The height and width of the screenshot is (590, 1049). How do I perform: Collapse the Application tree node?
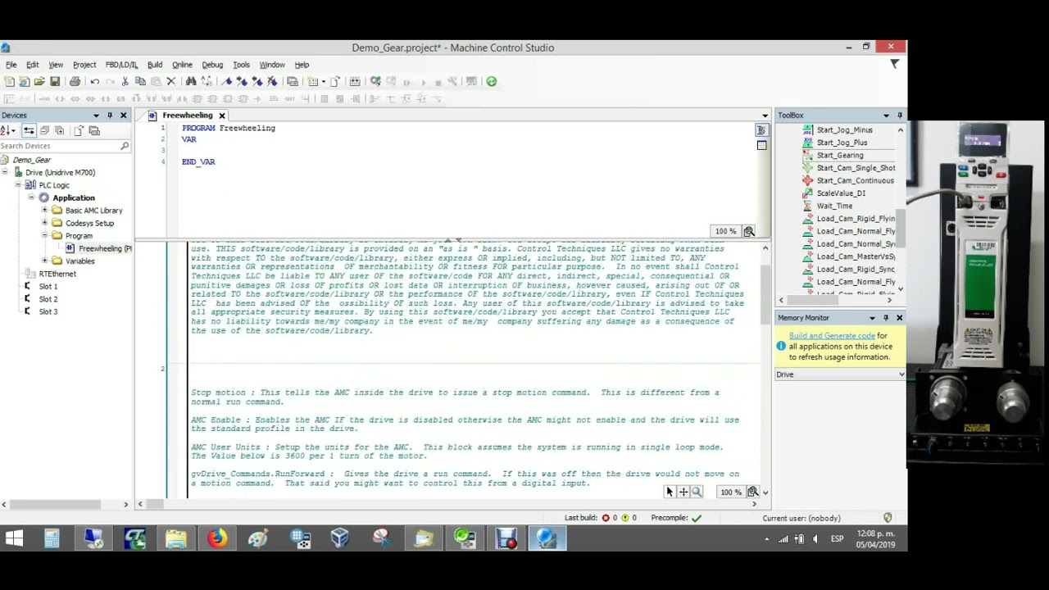coord(32,197)
